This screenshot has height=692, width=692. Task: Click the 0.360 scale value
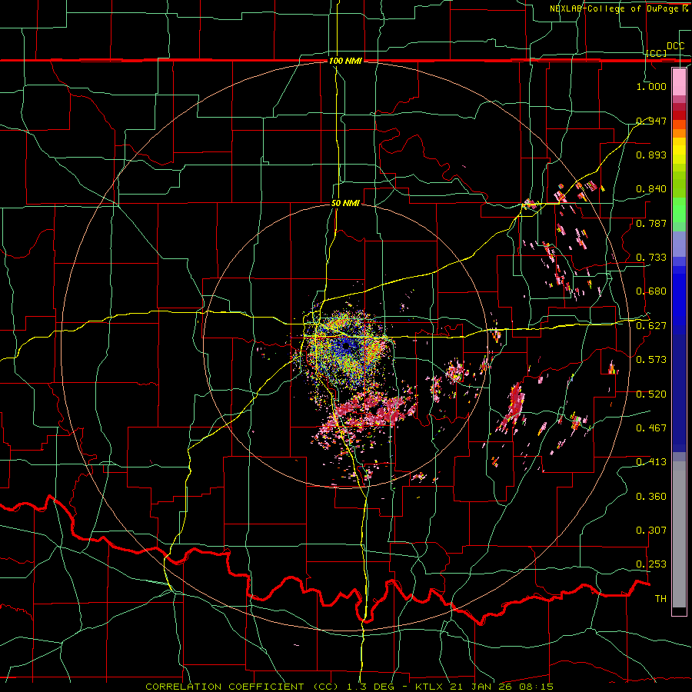(651, 497)
